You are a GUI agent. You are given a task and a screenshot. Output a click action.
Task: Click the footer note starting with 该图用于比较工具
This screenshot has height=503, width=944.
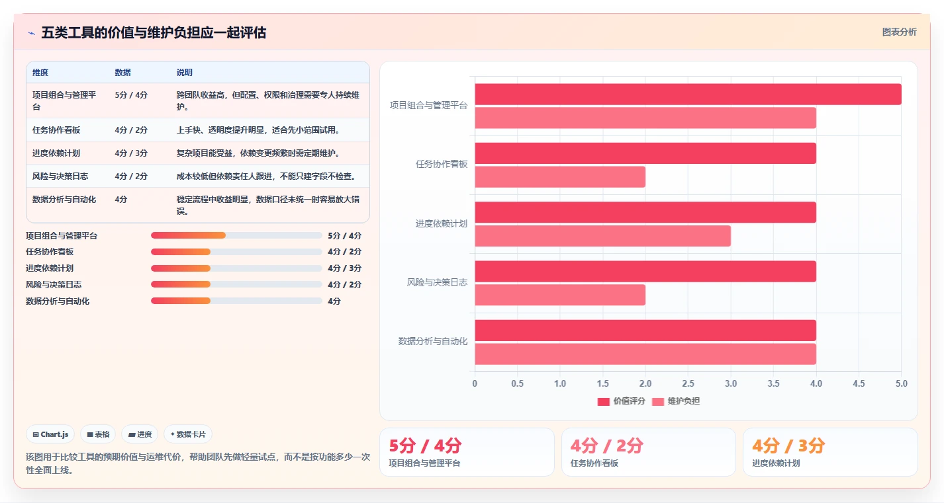(x=198, y=463)
